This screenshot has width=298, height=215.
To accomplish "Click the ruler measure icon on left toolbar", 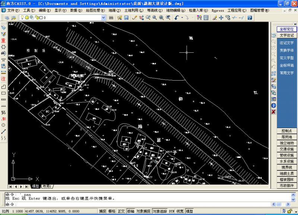I will [x=3, y=72].
